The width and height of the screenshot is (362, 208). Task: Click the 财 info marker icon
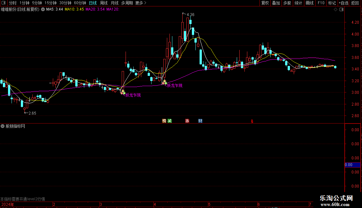click(201, 121)
